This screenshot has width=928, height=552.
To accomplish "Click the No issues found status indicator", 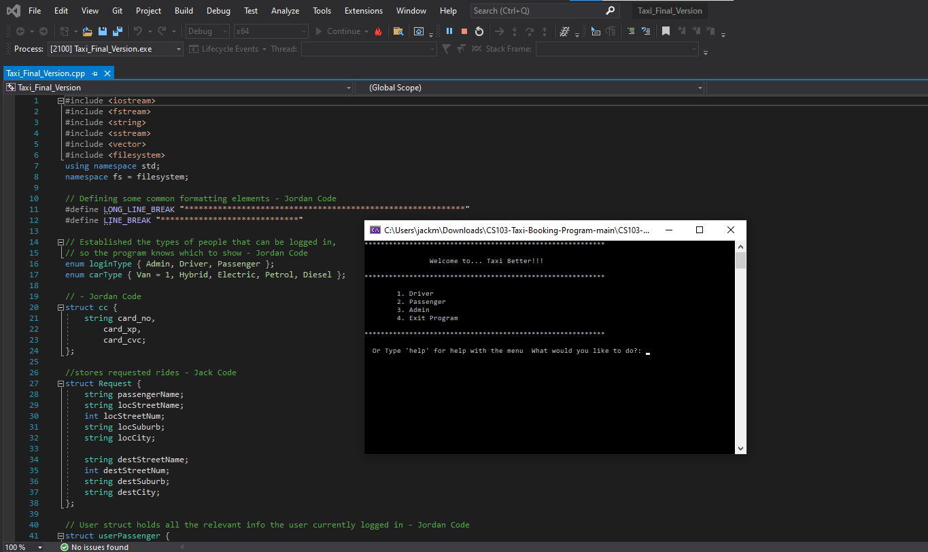I will [94, 547].
